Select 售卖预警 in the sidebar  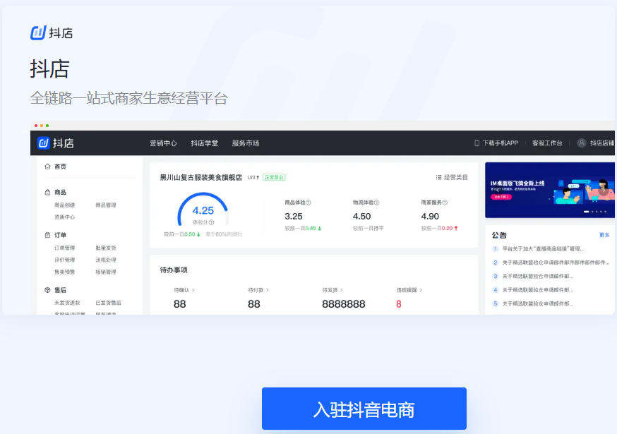[64, 272]
